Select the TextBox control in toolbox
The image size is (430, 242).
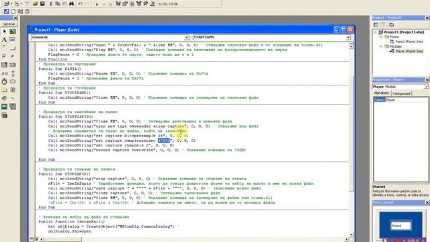[13, 40]
